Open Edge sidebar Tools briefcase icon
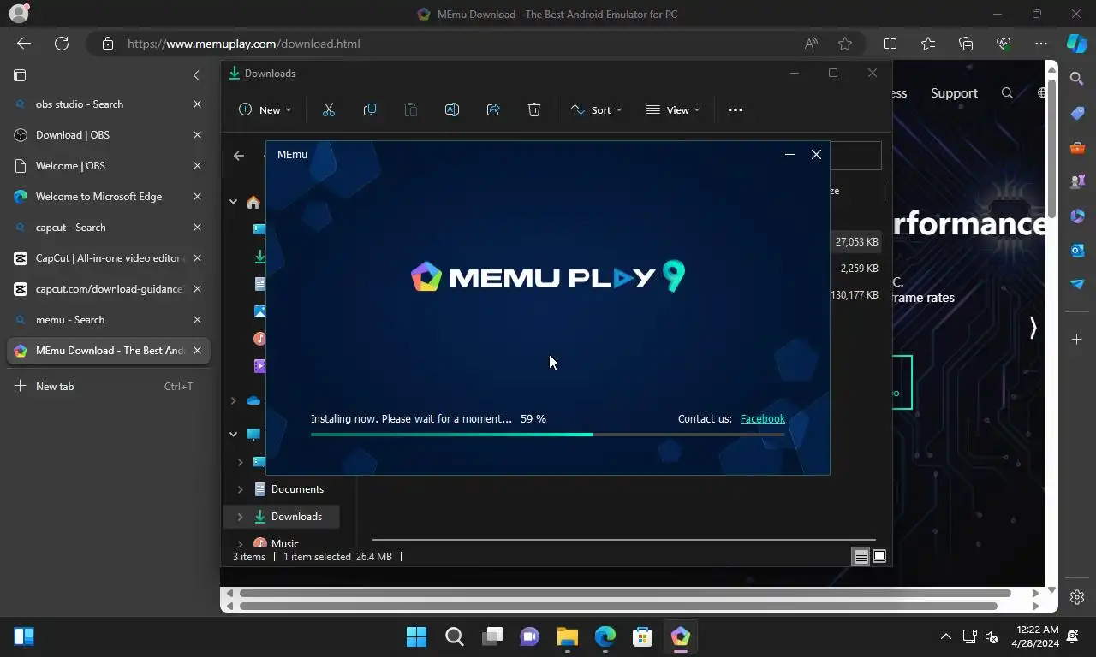1096x657 pixels. (1077, 147)
